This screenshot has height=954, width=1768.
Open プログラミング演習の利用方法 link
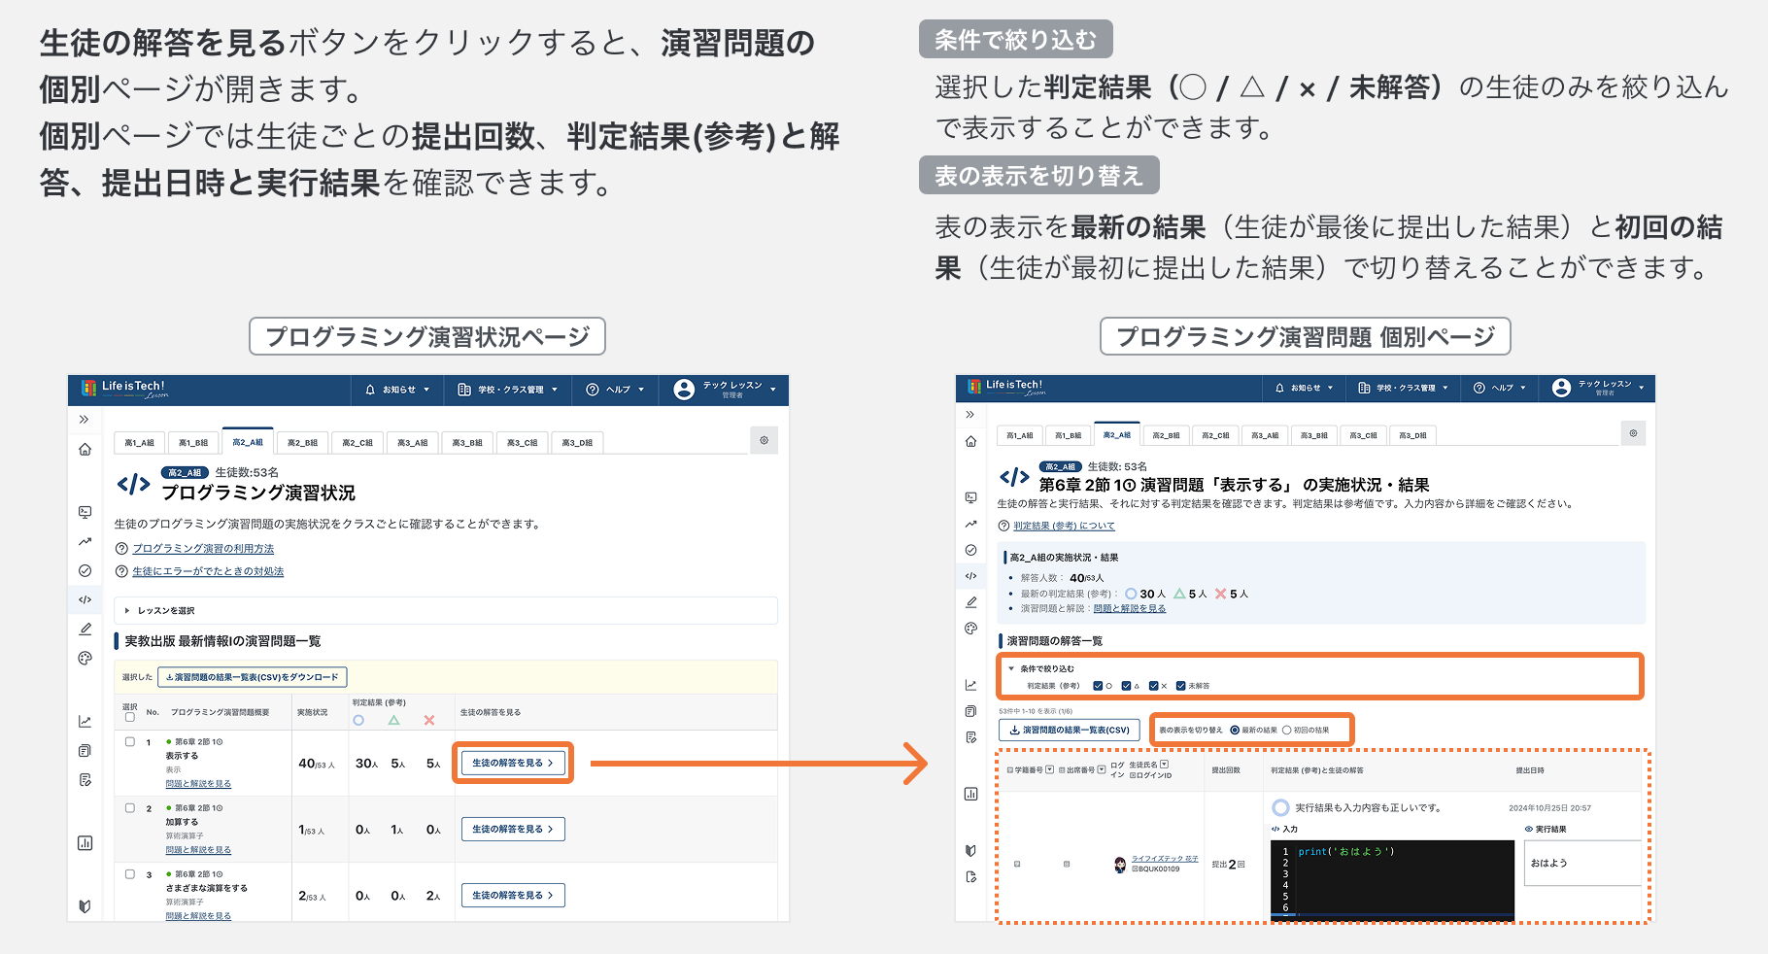203,549
